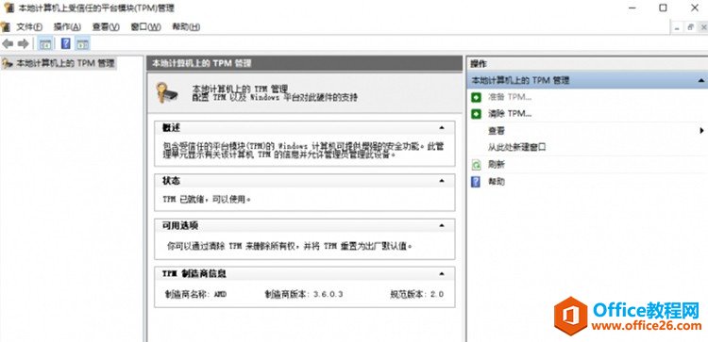The width and height of the screenshot is (708, 342).
Task: Collapse the TPM 制造商信息 section
Action: 441,273
